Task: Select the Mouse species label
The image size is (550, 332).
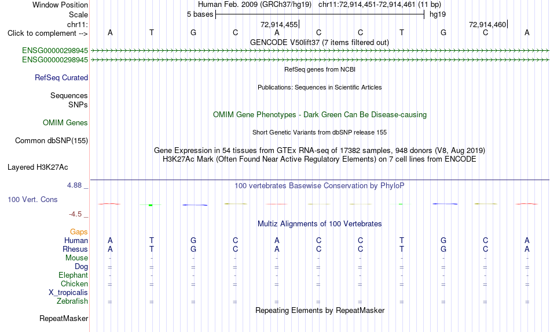Action: tap(76, 258)
